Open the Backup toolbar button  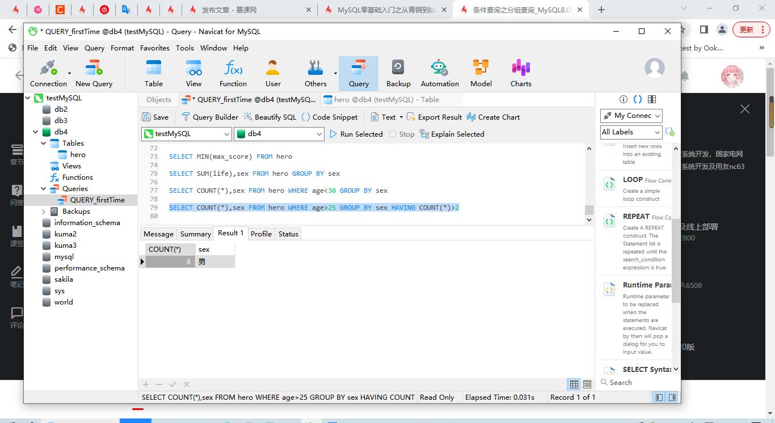(398, 74)
